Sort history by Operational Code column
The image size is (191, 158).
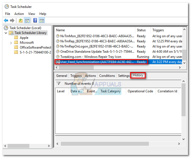click(141, 91)
